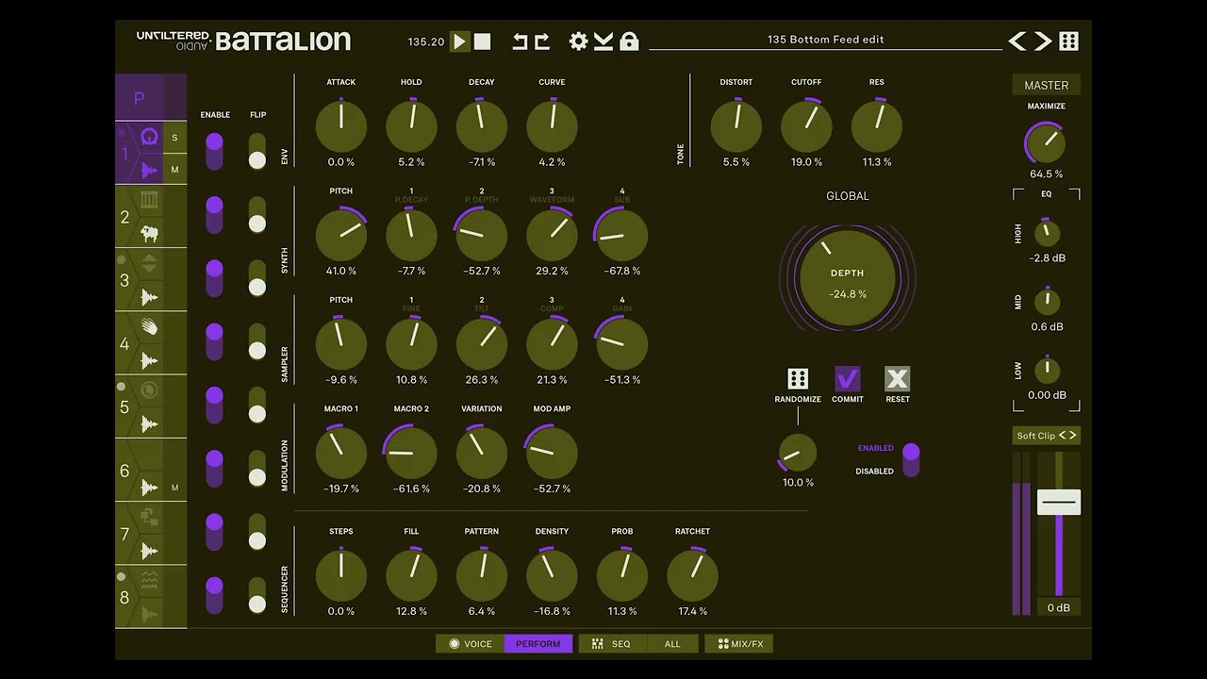Toggle Flip switch for voice 3 row
Screen dimensions: 1207x679
(x=256, y=278)
